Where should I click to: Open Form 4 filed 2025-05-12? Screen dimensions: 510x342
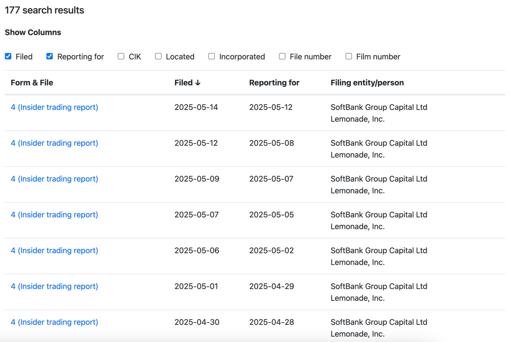click(54, 143)
